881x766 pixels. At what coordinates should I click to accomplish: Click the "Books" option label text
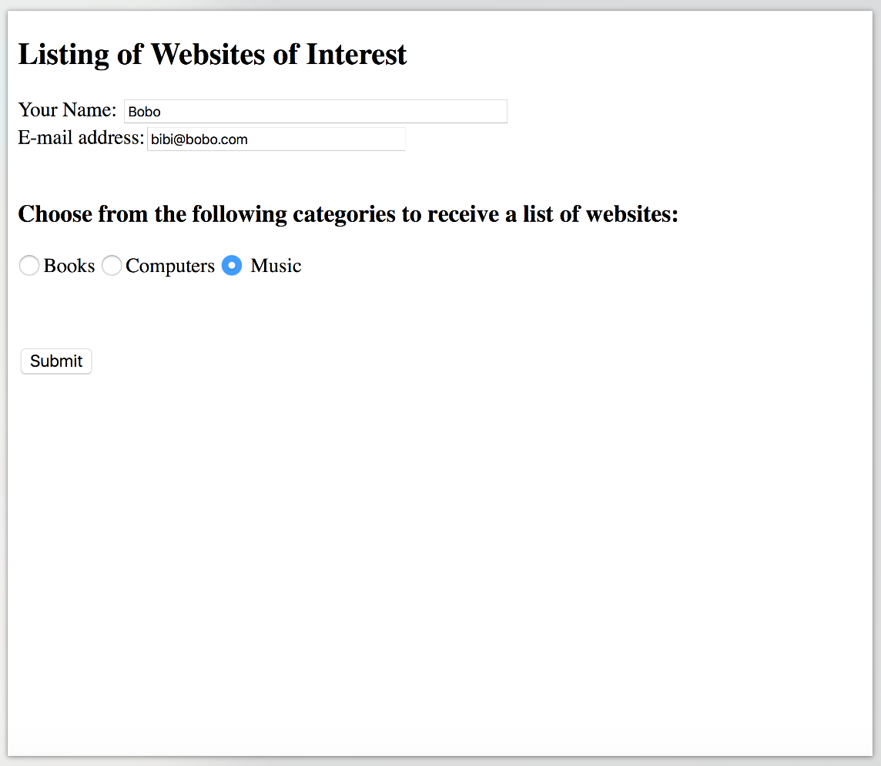click(69, 266)
